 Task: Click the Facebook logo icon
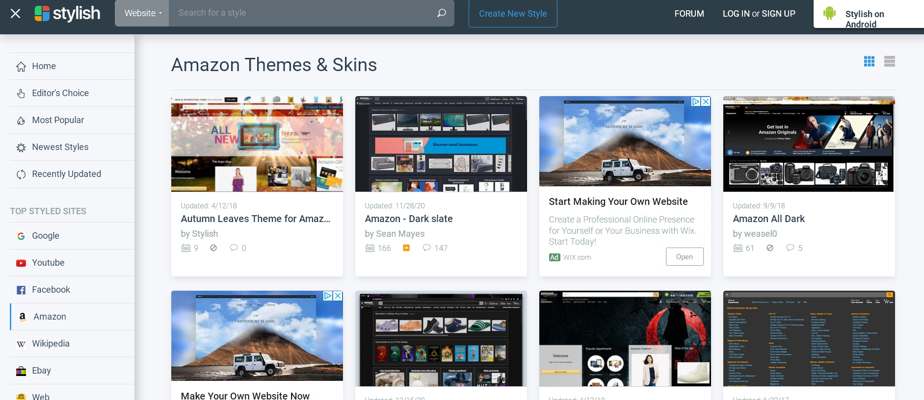pyautogui.click(x=21, y=290)
